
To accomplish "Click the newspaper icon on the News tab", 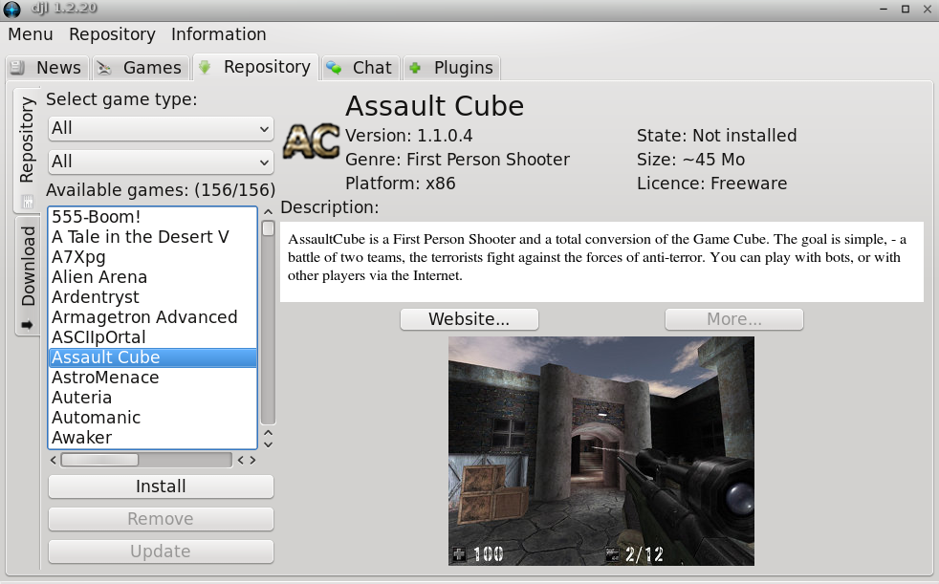I will [x=18, y=68].
